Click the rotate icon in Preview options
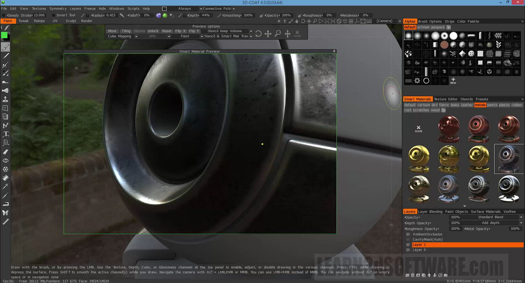The height and width of the screenshot is (283, 525). (258, 34)
